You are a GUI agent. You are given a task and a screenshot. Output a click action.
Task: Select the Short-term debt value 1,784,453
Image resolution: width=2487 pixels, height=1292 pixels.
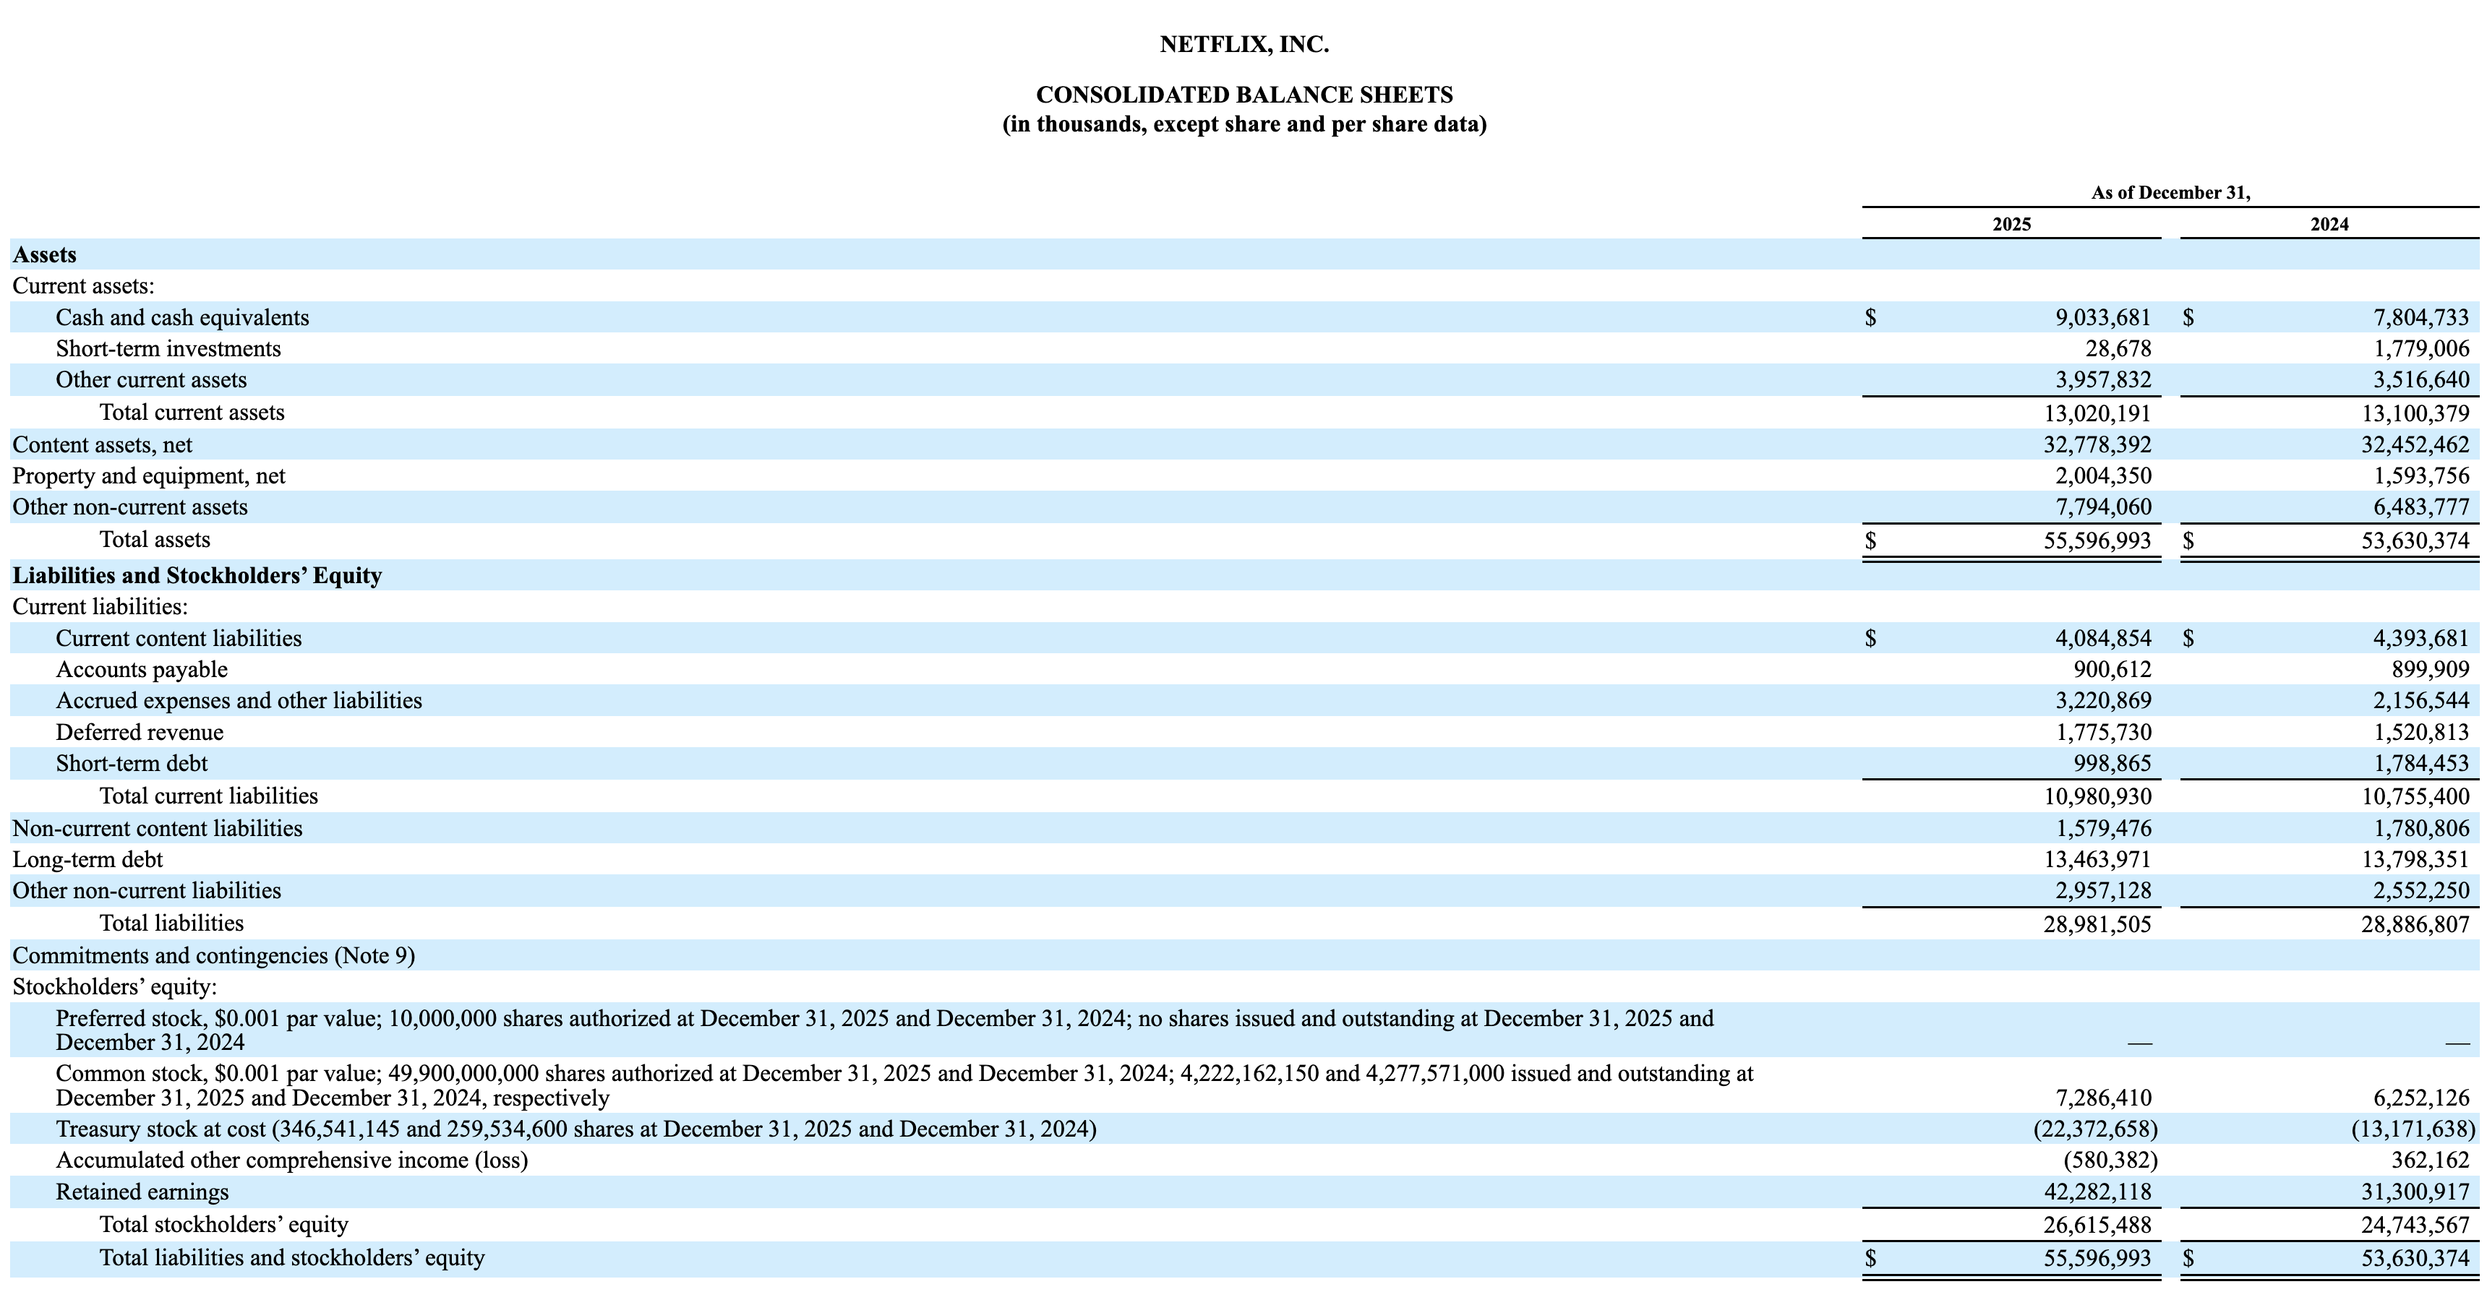click(x=2426, y=763)
